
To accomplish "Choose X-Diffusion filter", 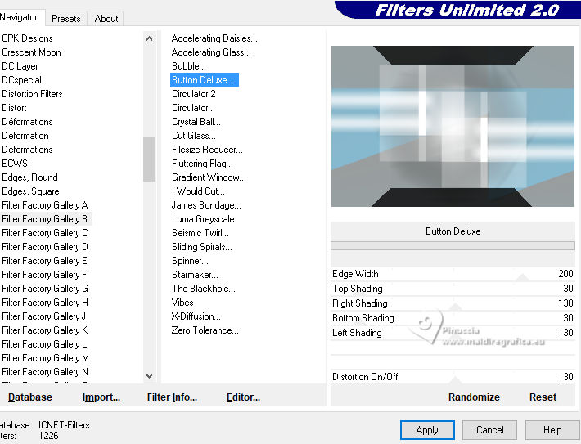I will [x=196, y=316].
